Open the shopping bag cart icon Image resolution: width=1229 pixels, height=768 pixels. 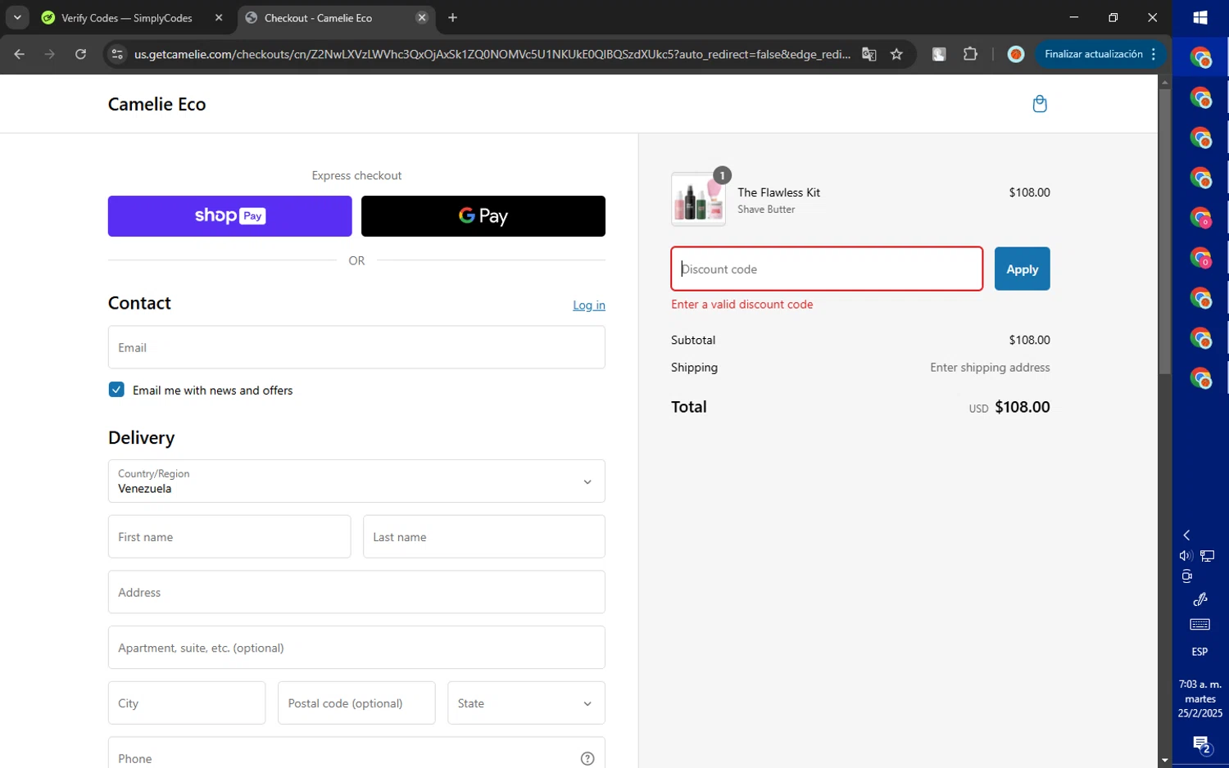coord(1040,104)
